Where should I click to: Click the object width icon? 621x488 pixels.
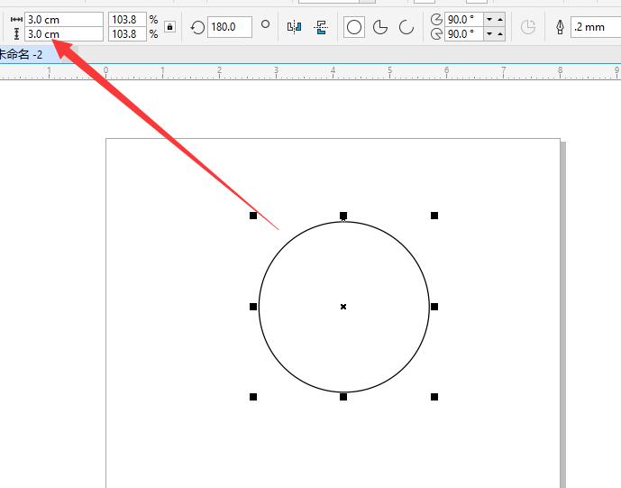tap(16, 19)
